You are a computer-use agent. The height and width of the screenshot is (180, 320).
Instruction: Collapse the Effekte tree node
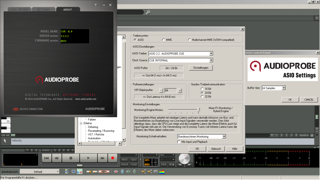click(81, 123)
